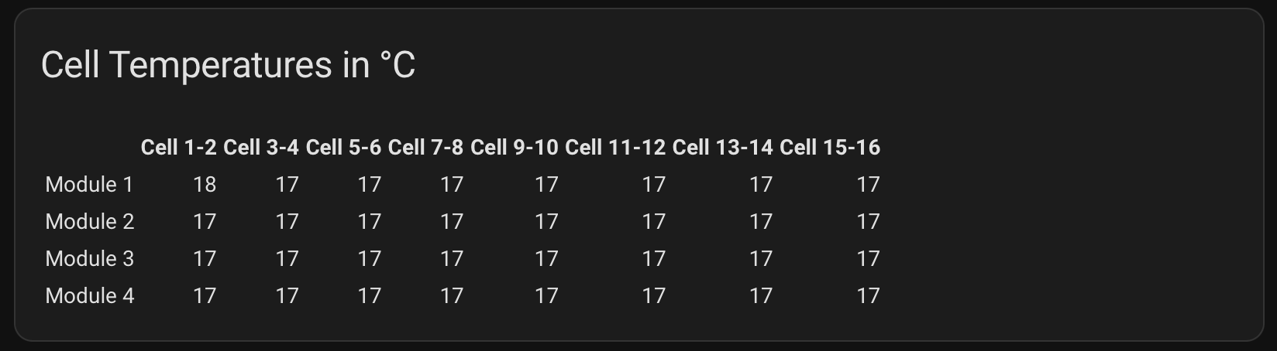Click Module 2 temperature for Cell 1-2

pos(205,221)
